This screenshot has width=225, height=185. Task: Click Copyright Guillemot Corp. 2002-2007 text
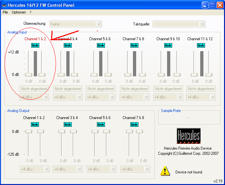pos(188,153)
